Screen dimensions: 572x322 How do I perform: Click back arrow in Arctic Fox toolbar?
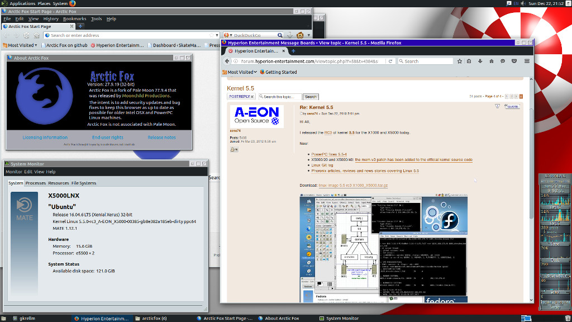tap(7, 35)
